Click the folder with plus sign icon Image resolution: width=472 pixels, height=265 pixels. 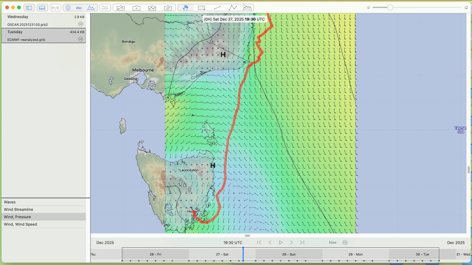pos(136,7)
